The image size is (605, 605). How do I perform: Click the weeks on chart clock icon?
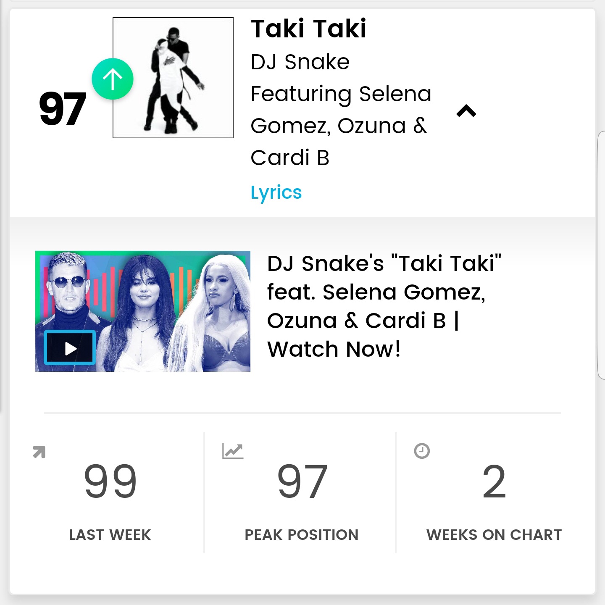[422, 451]
